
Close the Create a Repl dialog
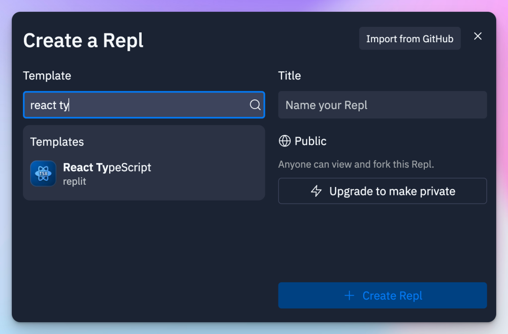coord(478,36)
